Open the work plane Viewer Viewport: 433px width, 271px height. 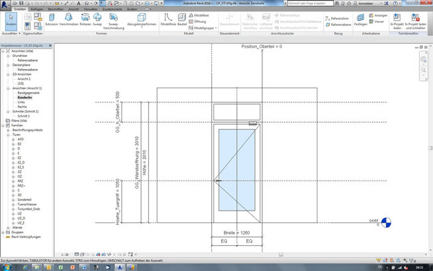tap(377, 21)
